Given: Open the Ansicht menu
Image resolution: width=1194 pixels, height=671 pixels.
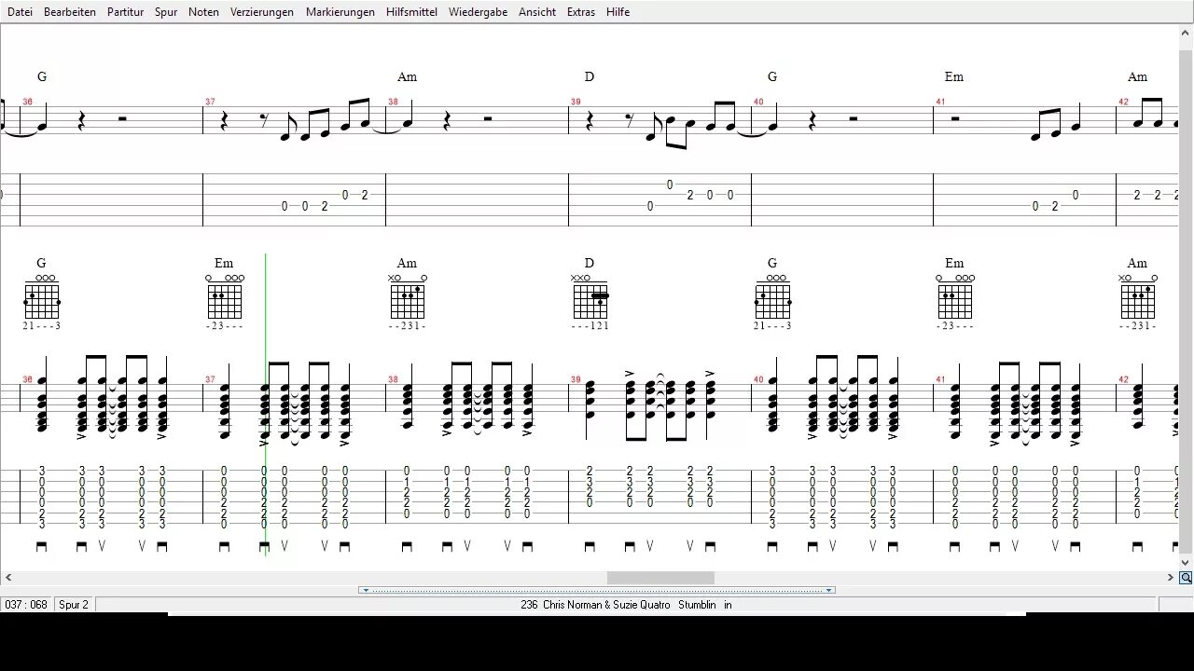Looking at the screenshot, I should [537, 12].
